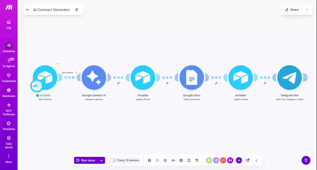Open MCP Toolboxes section
This screenshot has width=317, height=170.
(x=9, y=109)
